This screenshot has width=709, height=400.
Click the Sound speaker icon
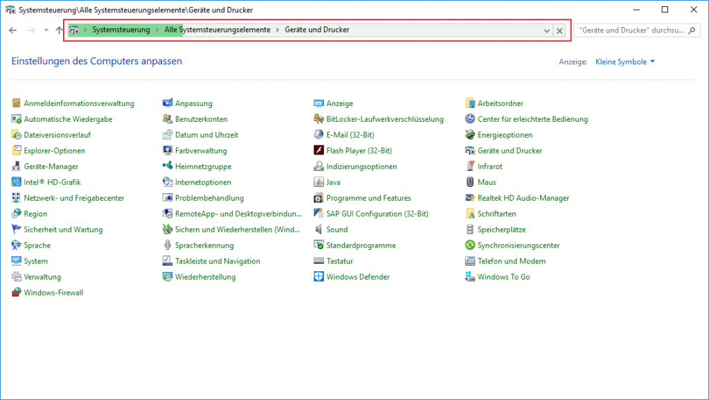click(318, 230)
